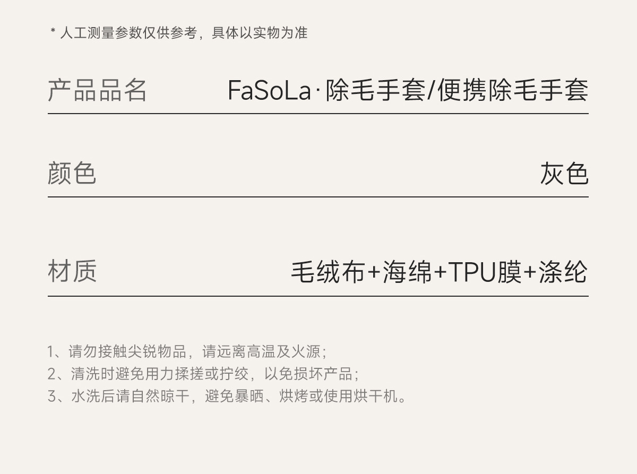Click the divider line under 颜色 row

318,197
